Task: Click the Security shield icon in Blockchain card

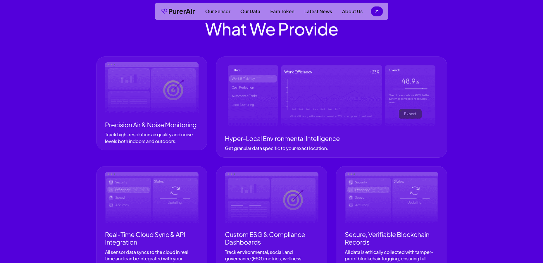Action: [x=351, y=182]
